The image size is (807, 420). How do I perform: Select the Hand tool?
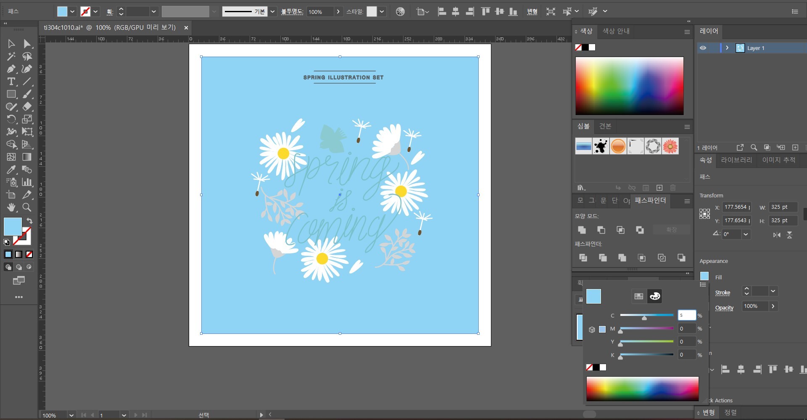pyautogui.click(x=11, y=207)
